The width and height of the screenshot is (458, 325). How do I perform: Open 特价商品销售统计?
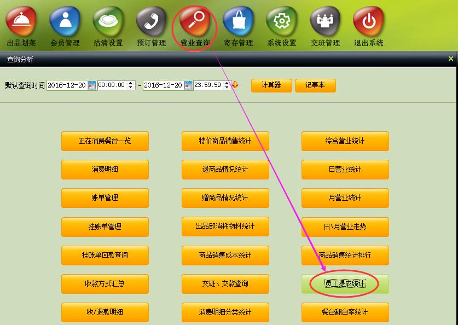[x=225, y=141]
